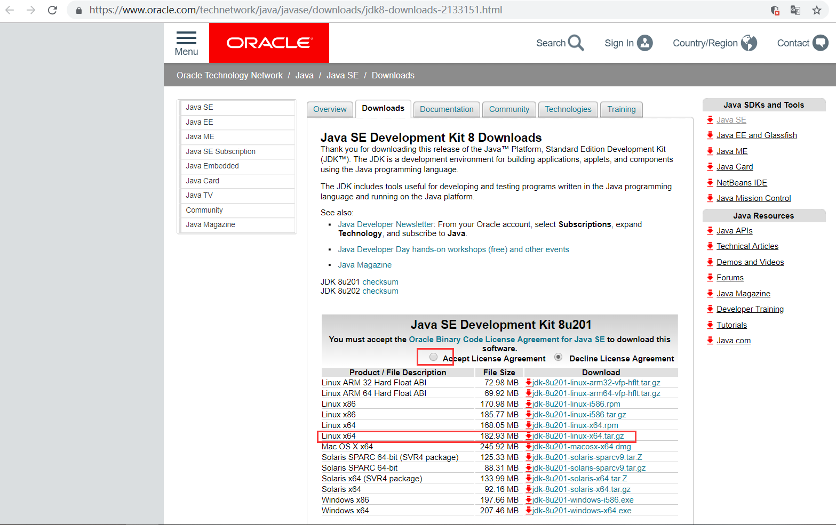Click the '182.93 MB' file size cell
Image resolution: width=836 pixels, height=525 pixels.
tap(499, 436)
